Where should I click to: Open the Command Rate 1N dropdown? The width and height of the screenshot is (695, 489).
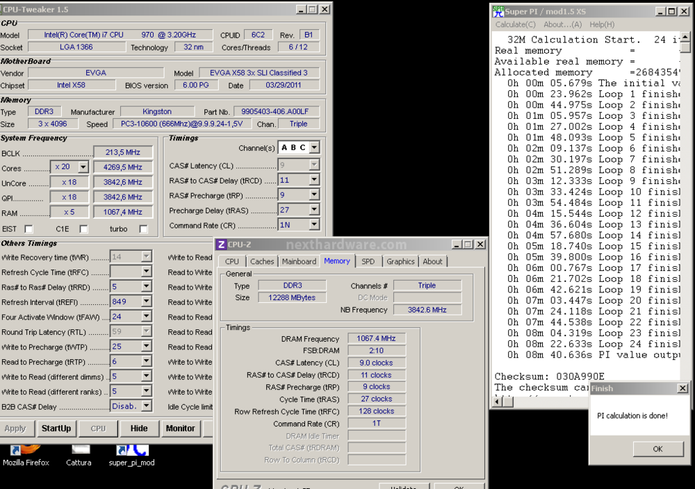tap(314, 224)
